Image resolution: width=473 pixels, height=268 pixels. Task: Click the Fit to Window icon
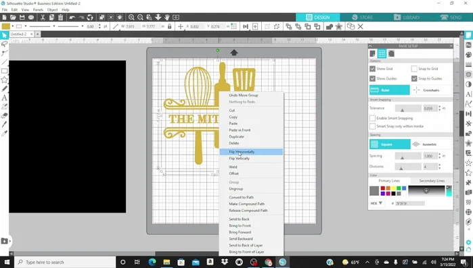click(175, 17)
